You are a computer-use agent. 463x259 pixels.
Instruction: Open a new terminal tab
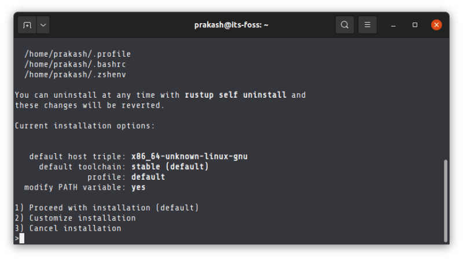click(x=27, y=25)
